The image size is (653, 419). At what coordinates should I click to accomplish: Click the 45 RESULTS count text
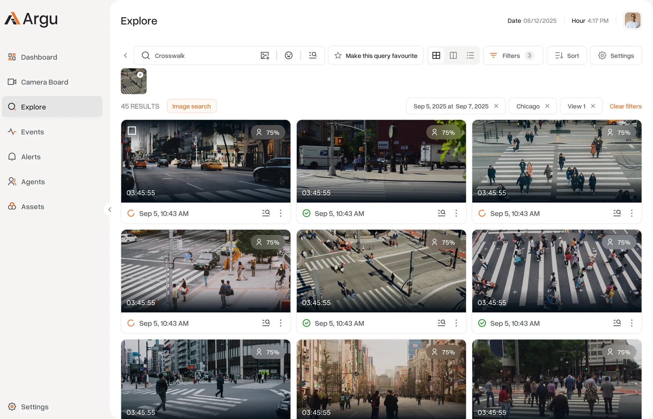tap(140, 106)
